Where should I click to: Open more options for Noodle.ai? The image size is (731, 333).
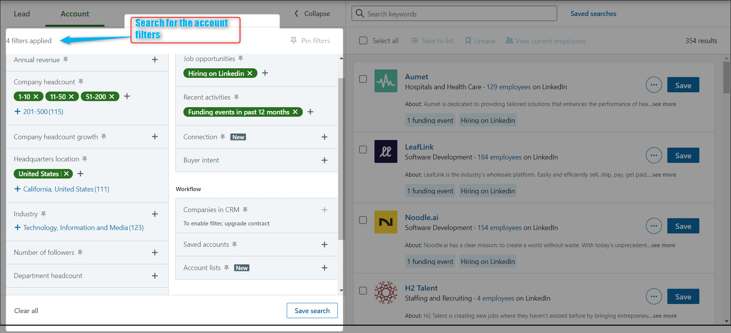point(654,226)
